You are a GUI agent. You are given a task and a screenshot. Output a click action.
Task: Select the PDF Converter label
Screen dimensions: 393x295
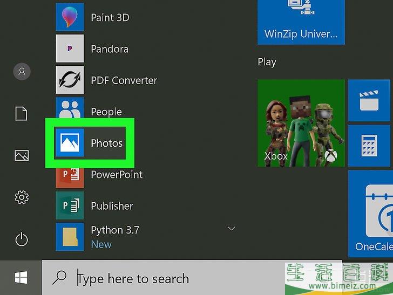(124, 80)
